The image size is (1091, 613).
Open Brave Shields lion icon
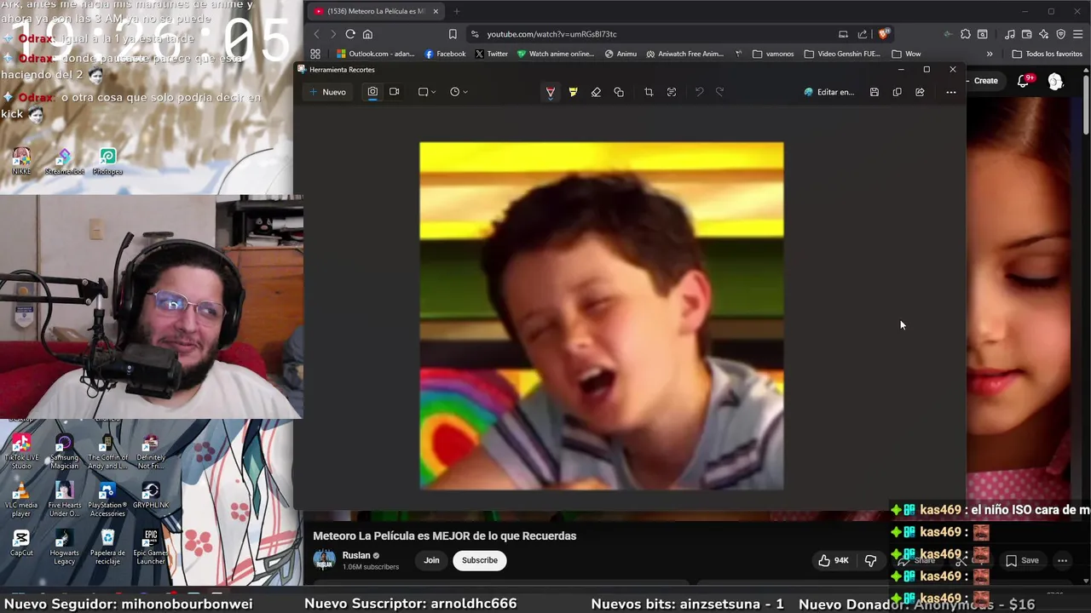[884, 34]
